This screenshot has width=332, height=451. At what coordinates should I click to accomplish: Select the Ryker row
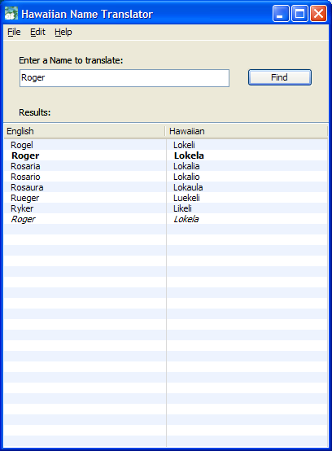tap(166, 208)
